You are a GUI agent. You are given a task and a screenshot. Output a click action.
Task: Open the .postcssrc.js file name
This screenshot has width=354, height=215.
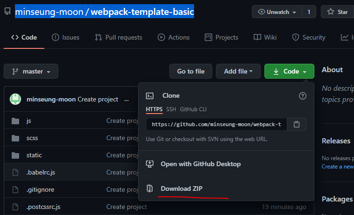point(43,207)
